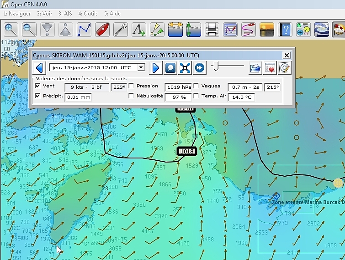Click the air temperature 14.0 °C field
Viewport: 345px width, 260px height.
tap(241, 97)
